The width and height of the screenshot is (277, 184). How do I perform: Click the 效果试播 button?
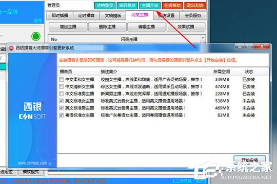[x=186, y=27]
